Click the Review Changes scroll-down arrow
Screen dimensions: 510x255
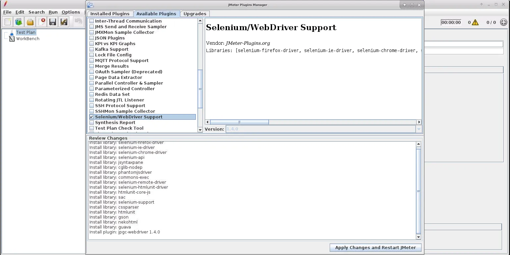point(419,237)
